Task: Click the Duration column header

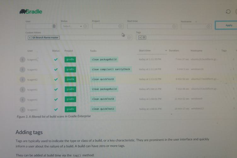Action: click(x=174, y=50)
